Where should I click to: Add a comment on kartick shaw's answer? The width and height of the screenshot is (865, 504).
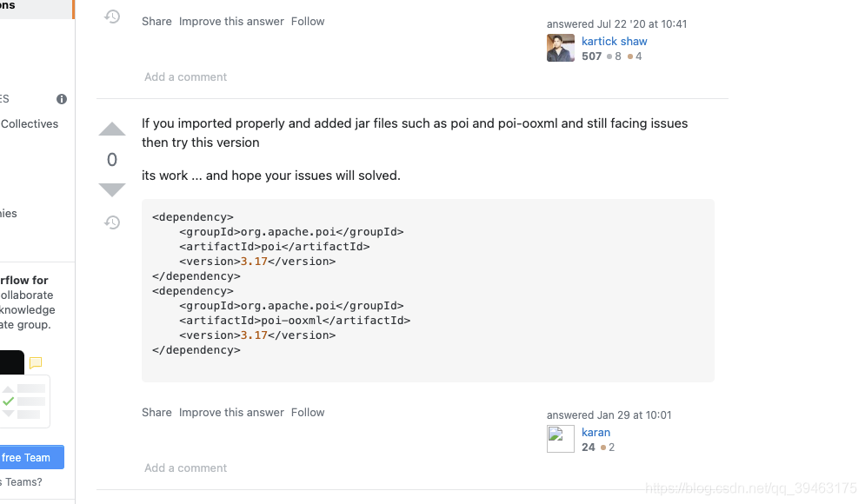(x=185, y=77)
